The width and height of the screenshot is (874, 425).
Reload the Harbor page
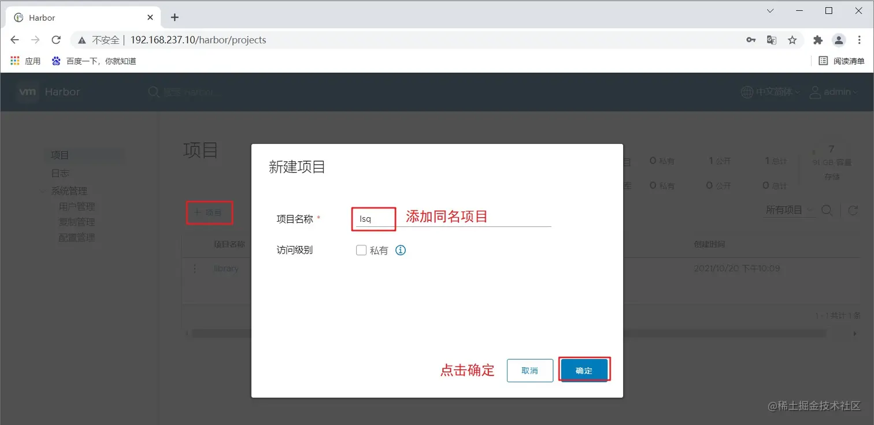[x=56, y=40]
